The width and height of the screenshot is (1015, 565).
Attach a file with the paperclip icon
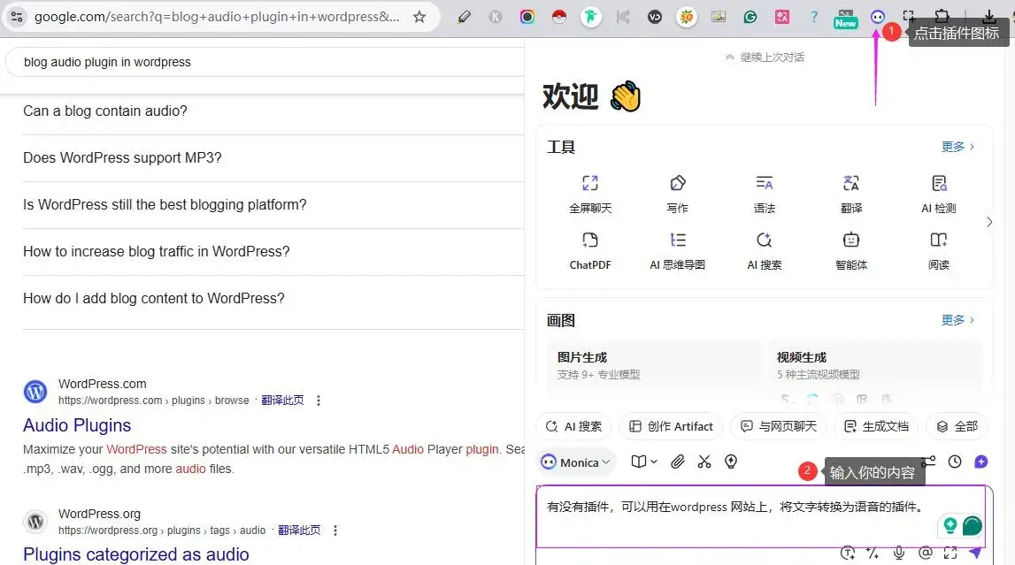677,462
